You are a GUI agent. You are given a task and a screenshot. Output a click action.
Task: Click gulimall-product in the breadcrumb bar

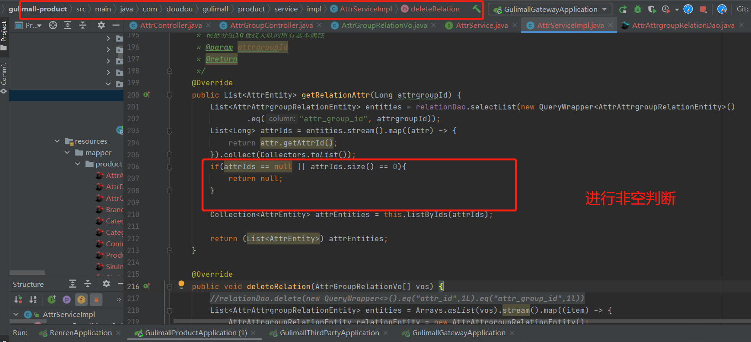[x=38, y=9]
